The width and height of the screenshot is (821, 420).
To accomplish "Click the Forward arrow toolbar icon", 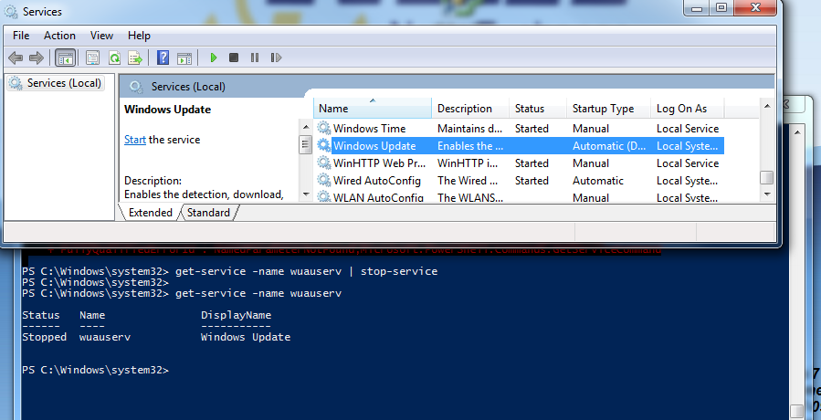I will coord(37,58).
